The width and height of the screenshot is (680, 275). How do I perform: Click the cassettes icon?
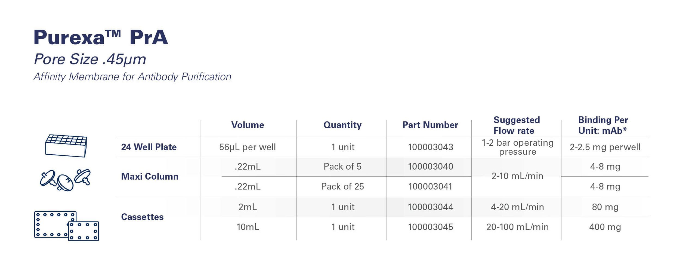tap(67, 226)
